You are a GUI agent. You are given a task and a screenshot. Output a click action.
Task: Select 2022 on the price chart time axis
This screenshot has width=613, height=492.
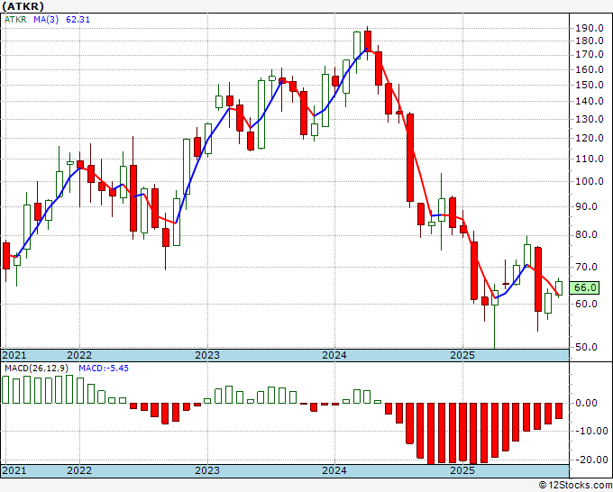79,355
